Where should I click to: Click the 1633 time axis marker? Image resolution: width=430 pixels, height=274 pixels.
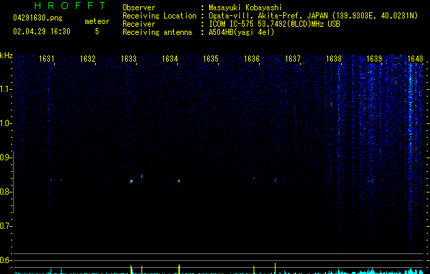[129, 59]
